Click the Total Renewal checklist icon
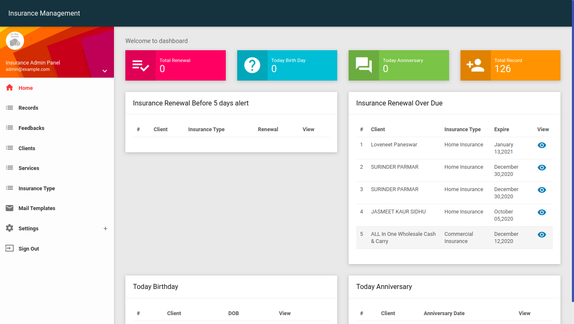The height and width of the screenshot is (324, 574). coord(141,65)
